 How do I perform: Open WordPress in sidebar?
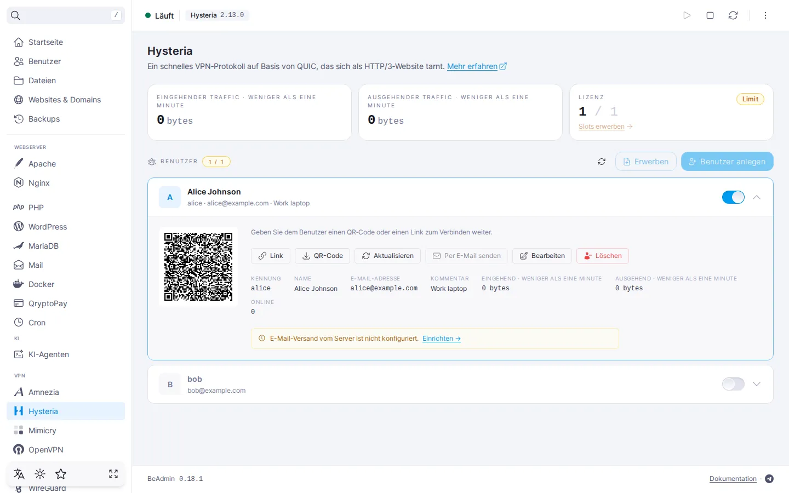(66, 227)
